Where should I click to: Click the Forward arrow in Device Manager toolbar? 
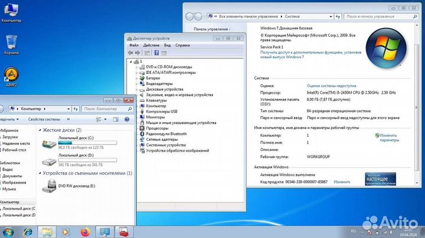click(x=138, y=53)
